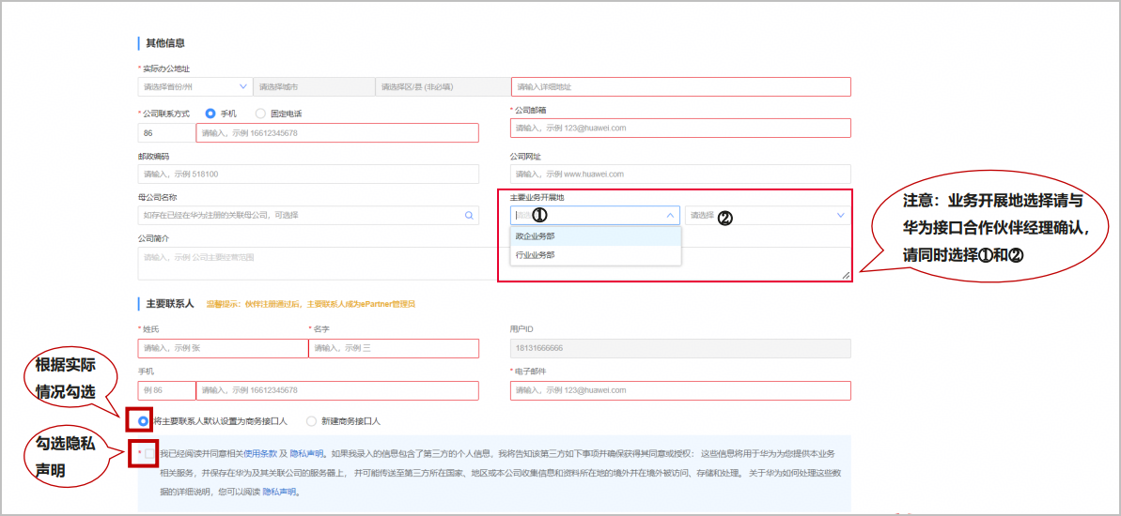Click the 公司网址 website input field

pyautogui.click(x=680, y=175)
